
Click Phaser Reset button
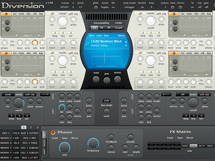pos(75,138)
